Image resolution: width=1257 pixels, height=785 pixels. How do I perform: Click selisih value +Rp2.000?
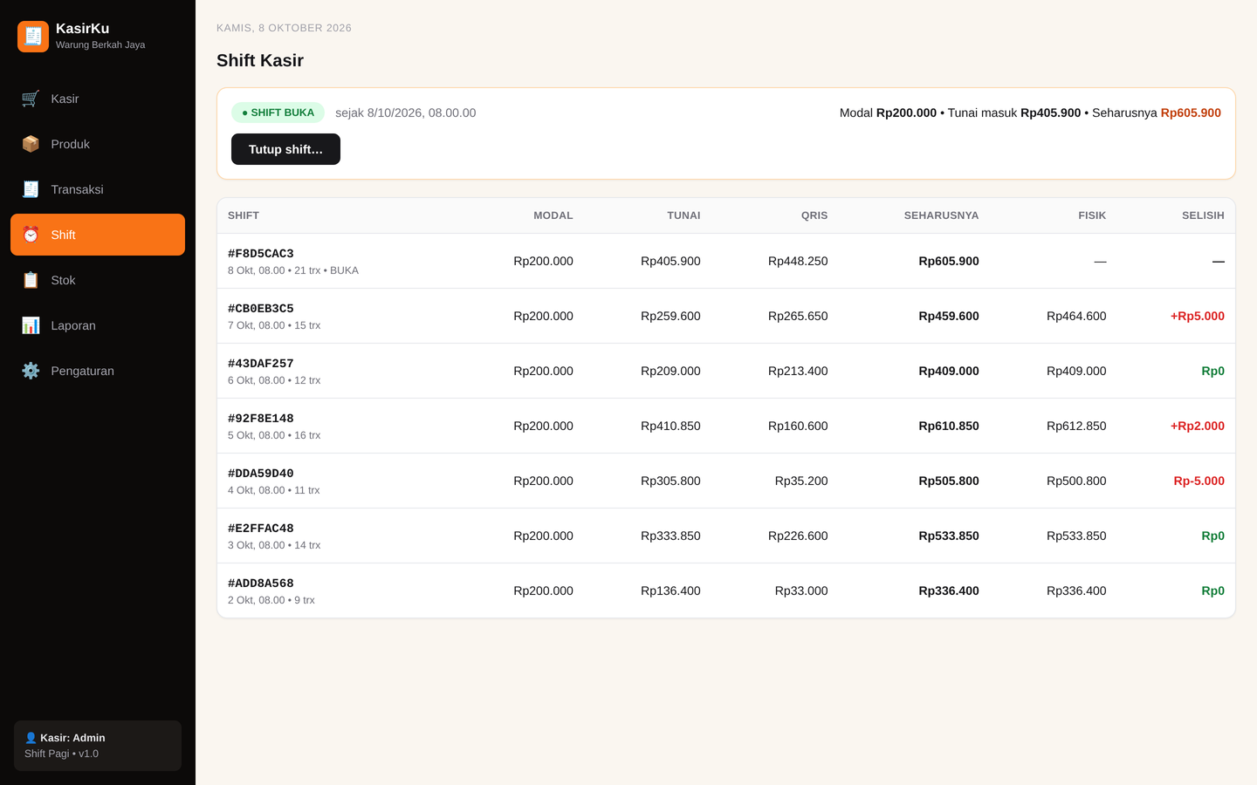point(1197,426)
